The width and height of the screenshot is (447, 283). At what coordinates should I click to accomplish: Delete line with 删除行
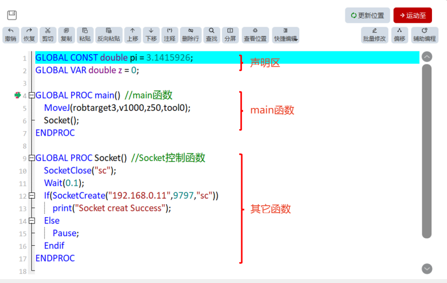tap(191, 35)
